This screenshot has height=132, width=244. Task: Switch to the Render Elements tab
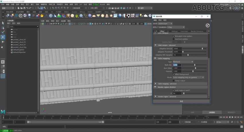197,31
